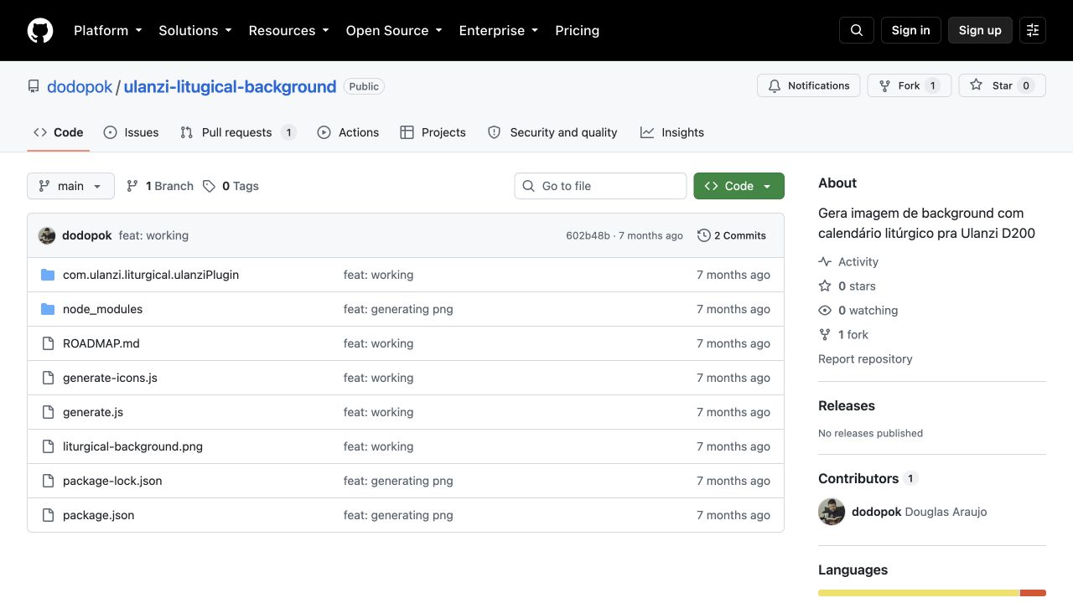Open the Insights tab
Screen dimensions: 1073x603
(672, 132)
